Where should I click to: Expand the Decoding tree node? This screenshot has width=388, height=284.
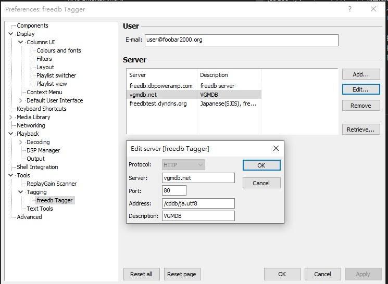tap(21, 142)
